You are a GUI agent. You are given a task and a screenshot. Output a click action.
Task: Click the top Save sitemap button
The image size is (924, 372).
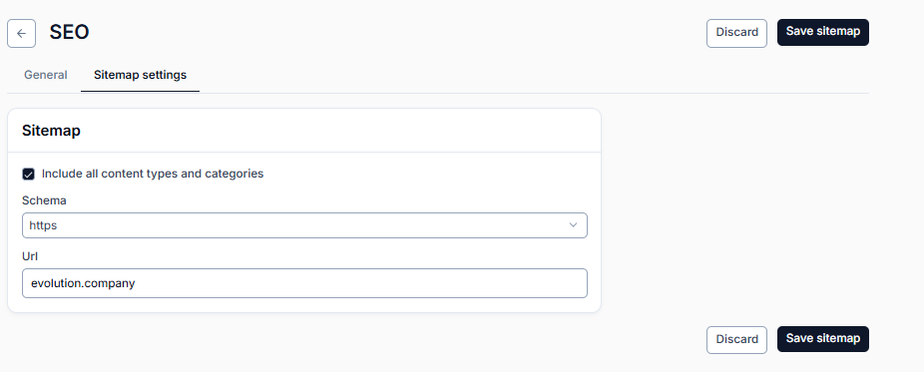coord(822,32)
